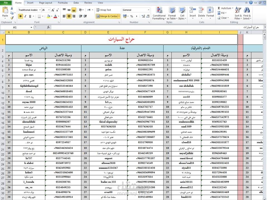Switch to the View tab
Viewport: 267px width, 200px height.
(100, 3)
